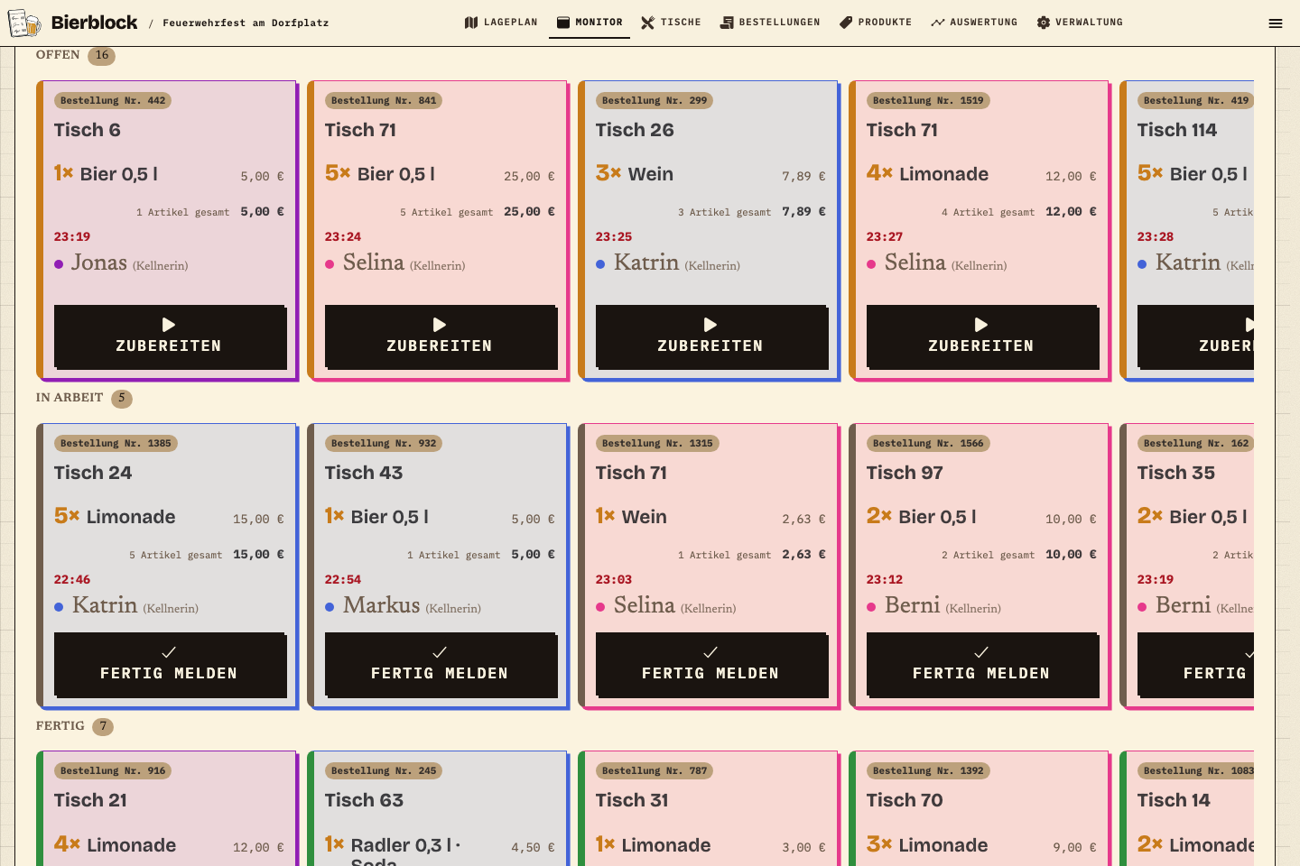The image size is (1300, 866).
Task: Select Tisch 97 heading in order 1566
Action: pyautogui.click(x=905, y=473)
